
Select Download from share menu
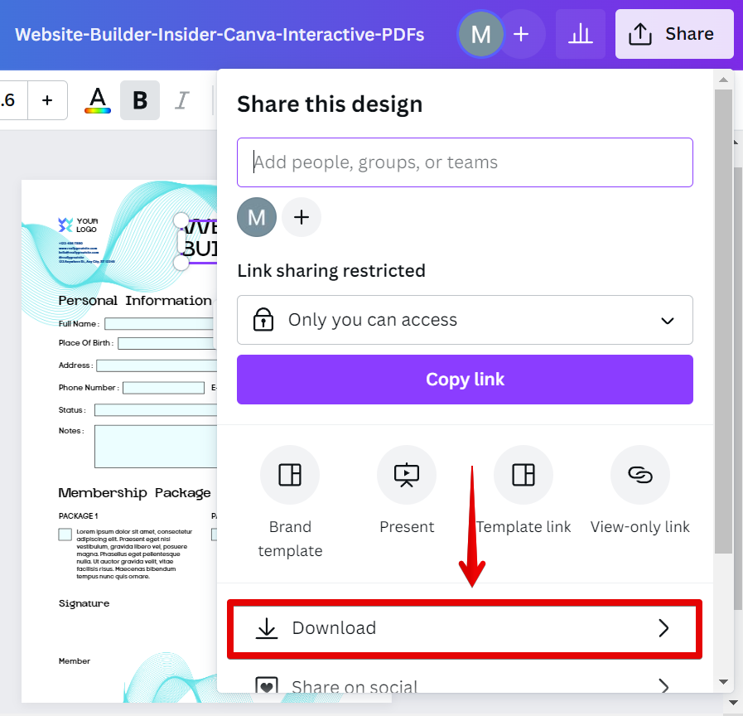tap(335, 628)
